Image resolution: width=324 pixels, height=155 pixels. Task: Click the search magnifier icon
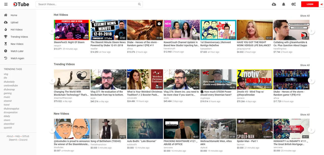[139, 4]
